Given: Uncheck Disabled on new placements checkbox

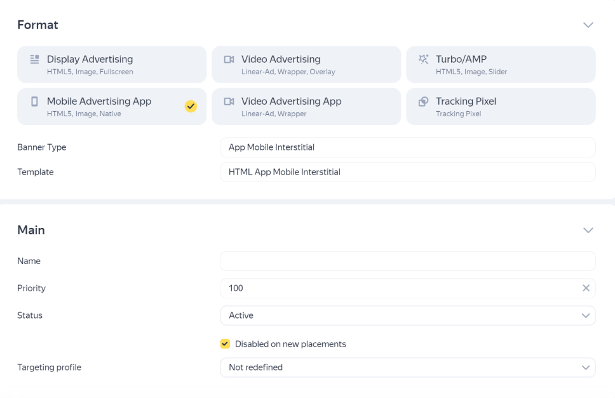Looking at the screenshot, I should 225,344.
